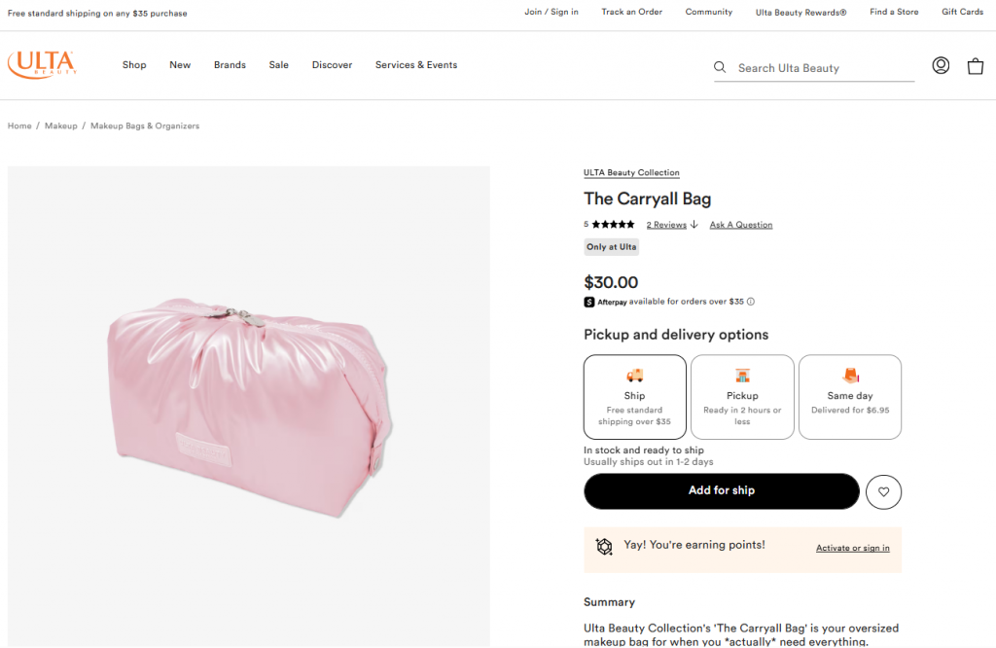Click the Same day delivery icon
The image size is (996, 648).
tap(849, 375)
